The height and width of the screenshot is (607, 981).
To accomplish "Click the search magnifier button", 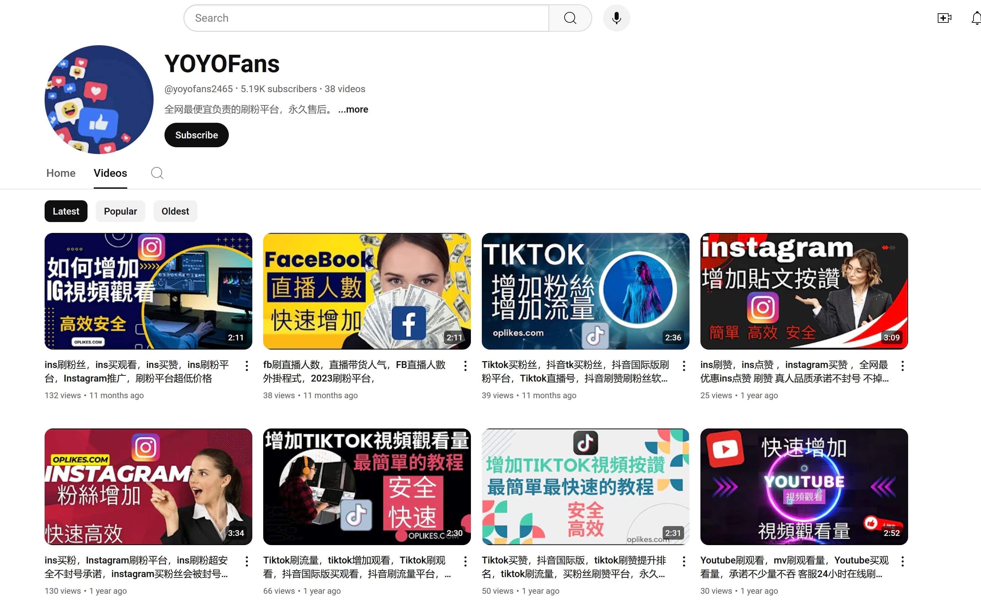I will pyautogui.click(x=570, y=18).
